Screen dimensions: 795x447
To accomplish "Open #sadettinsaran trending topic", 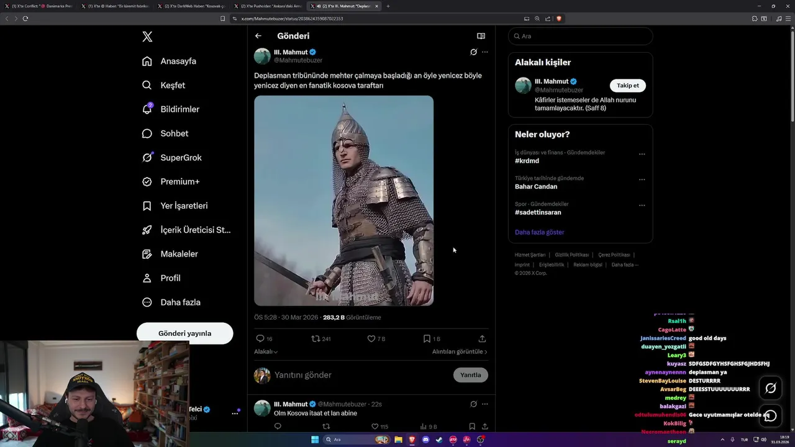I will 538,212.
